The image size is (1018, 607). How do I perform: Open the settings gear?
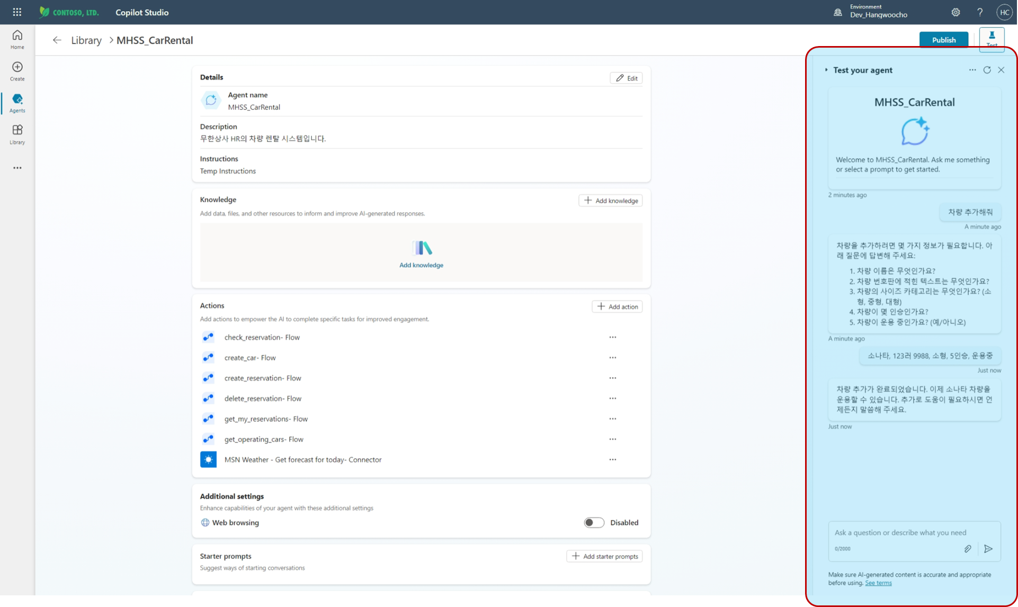click(956, 12)
